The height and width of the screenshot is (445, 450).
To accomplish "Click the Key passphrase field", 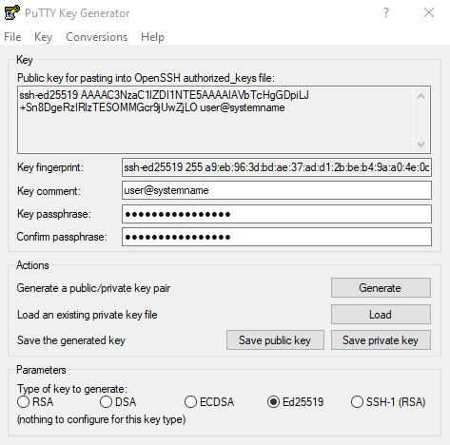I will coord(277,214).
